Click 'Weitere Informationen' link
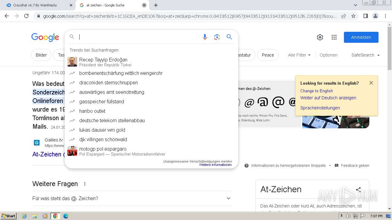The image size is (392, 220). (x=215, y=165)
